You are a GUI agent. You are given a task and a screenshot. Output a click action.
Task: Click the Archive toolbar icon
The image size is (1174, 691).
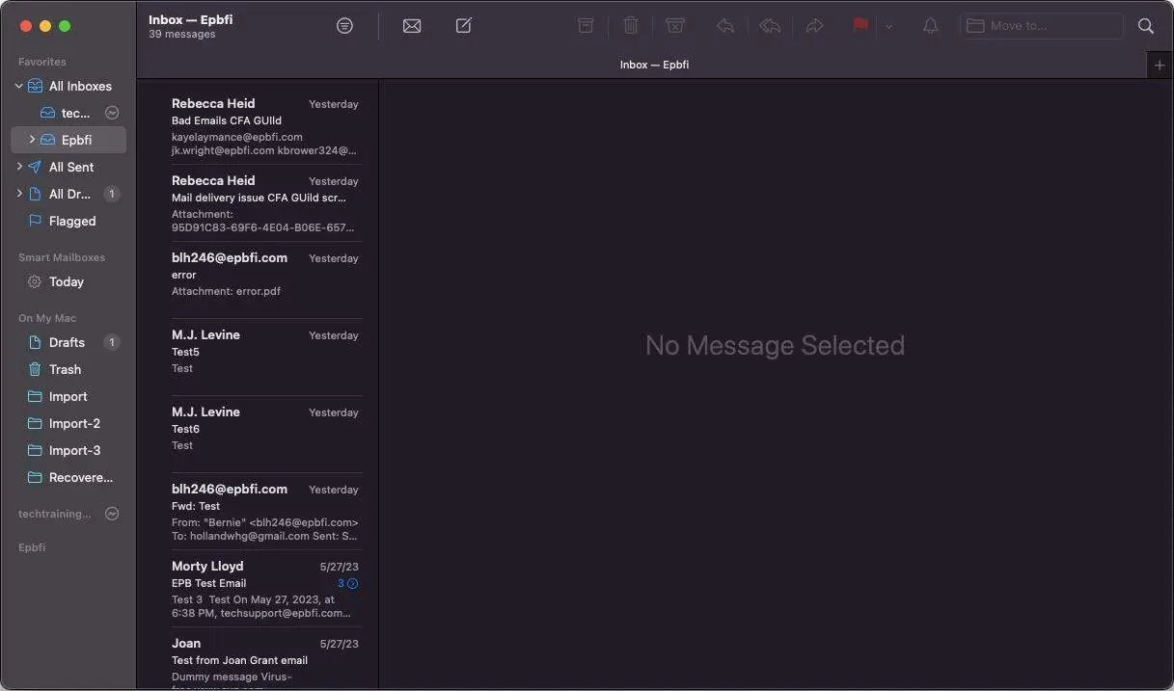point(586,26)
